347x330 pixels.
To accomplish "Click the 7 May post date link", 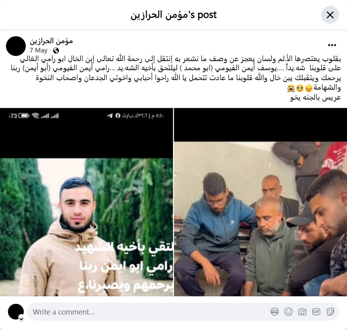I will click(39, 50).
